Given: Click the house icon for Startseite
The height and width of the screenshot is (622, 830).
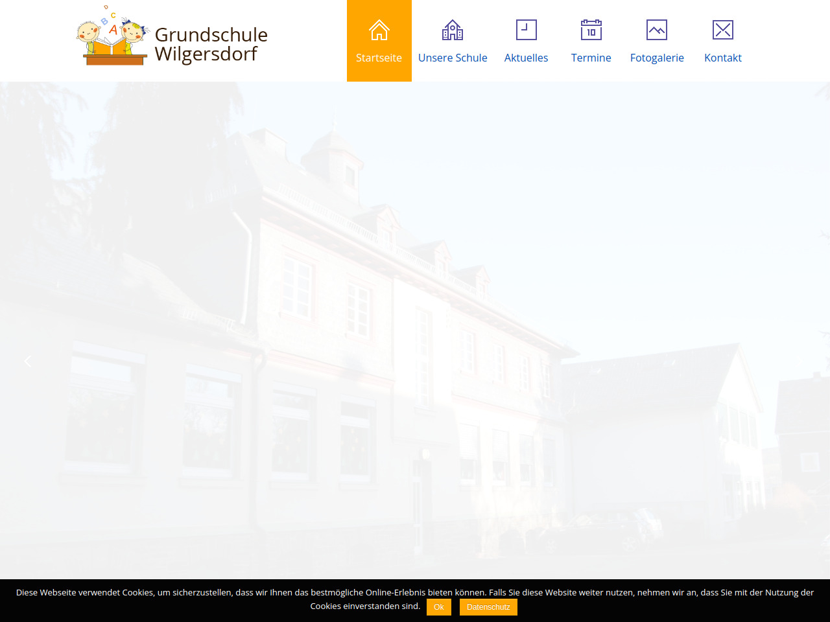Looking at the screenshot, I should [379, 30].
